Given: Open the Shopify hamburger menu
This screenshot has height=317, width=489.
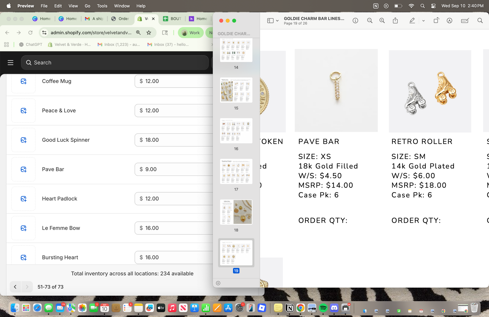Looking at the screenshot, I should (11, 63).
